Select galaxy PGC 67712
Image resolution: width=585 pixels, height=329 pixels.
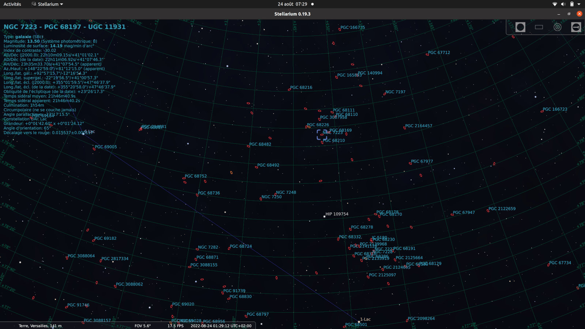[x=439, y=53]
